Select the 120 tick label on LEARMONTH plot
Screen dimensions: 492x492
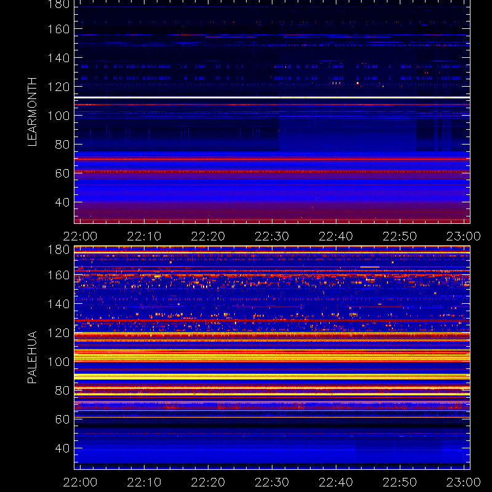[58, 87]
